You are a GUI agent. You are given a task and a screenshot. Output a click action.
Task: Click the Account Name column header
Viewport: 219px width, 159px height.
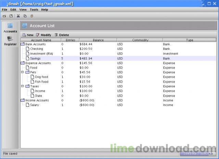tap(41, 40)
